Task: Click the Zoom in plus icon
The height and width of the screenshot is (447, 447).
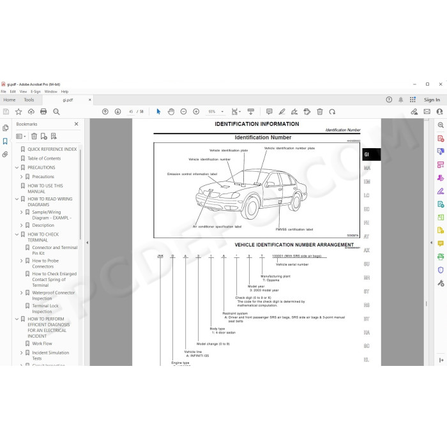Action: point(196,112)
